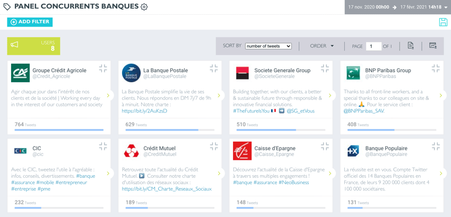The height and width of the screenshot is (217, 451).
Task: Click the 408 Tweets count
Action: click(358, 125)
